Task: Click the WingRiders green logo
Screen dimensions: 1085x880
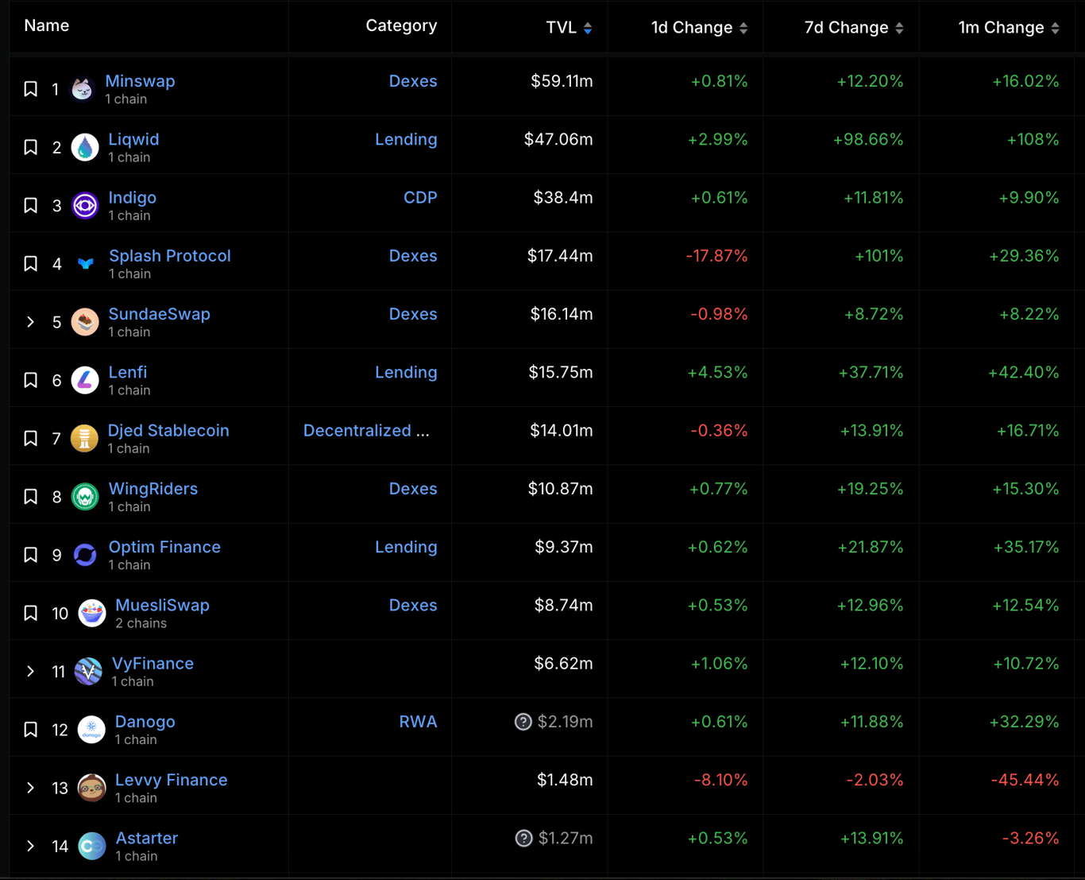Action: [x=85, y=497]
